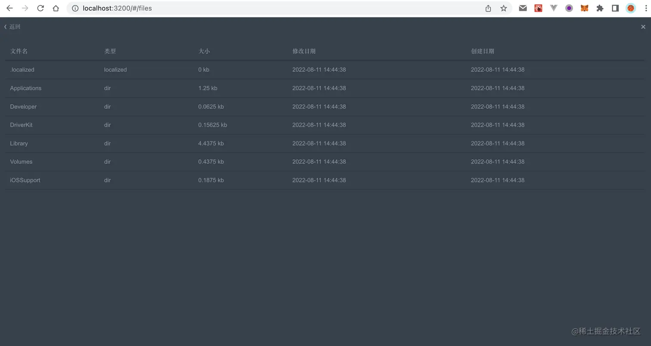Click the '1.25 kb' size cell
The width and height of the screenshot is (651, 346).
point(208,88)
